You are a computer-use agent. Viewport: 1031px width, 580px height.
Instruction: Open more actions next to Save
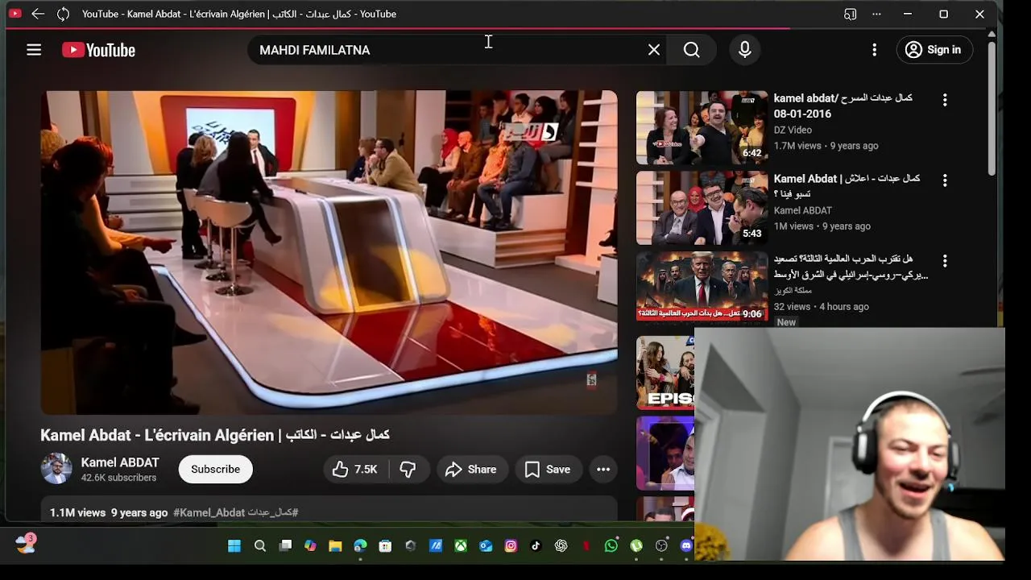pyautogui.click(x=603, y=469)
